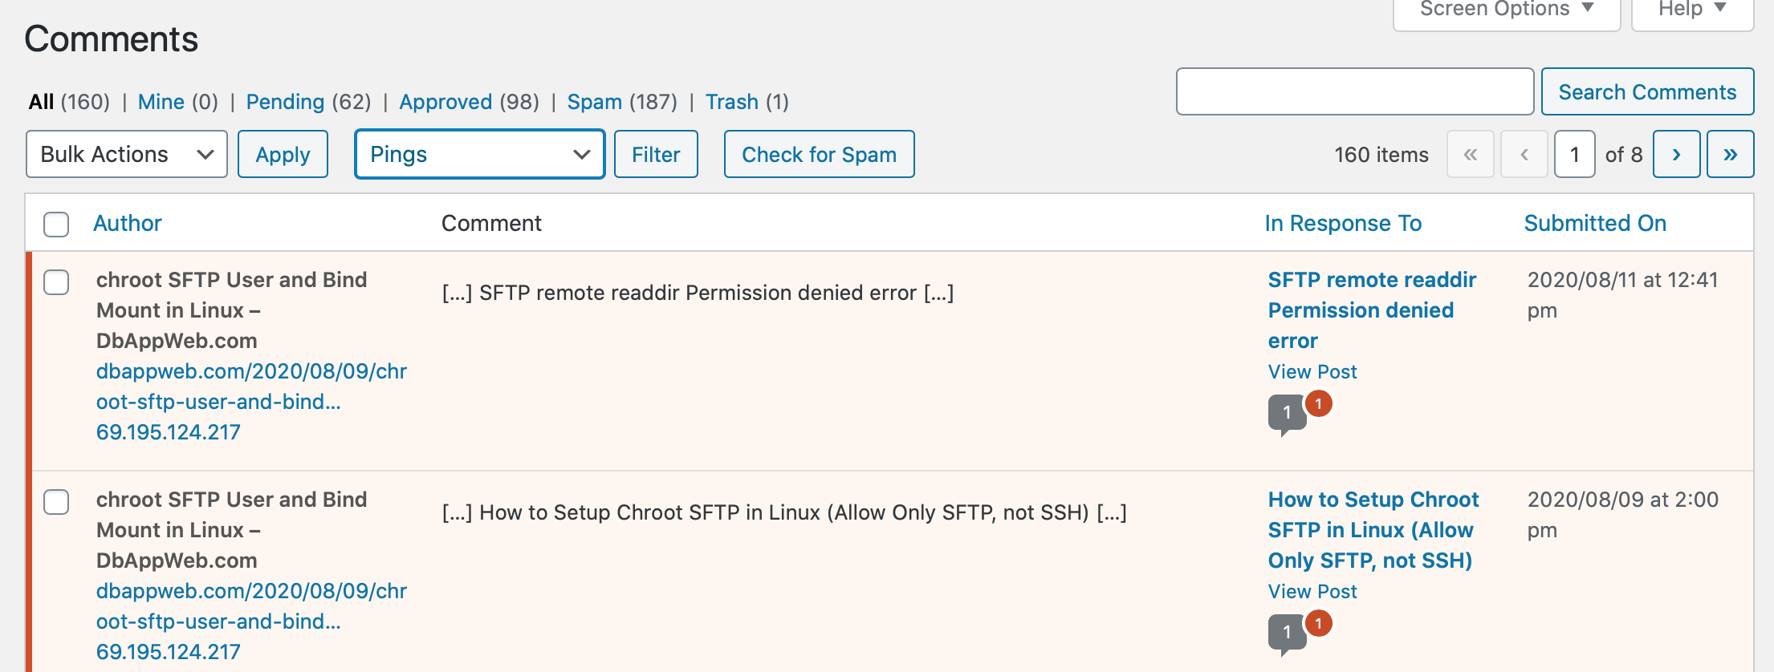Click the 160 items count

[x=1381, y=155]
